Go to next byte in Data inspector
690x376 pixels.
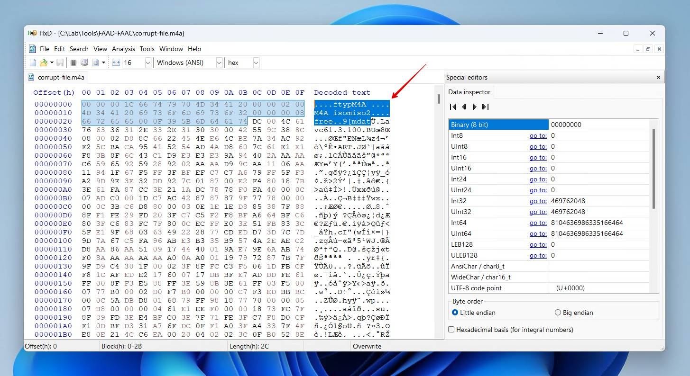[x=474, y=107]
